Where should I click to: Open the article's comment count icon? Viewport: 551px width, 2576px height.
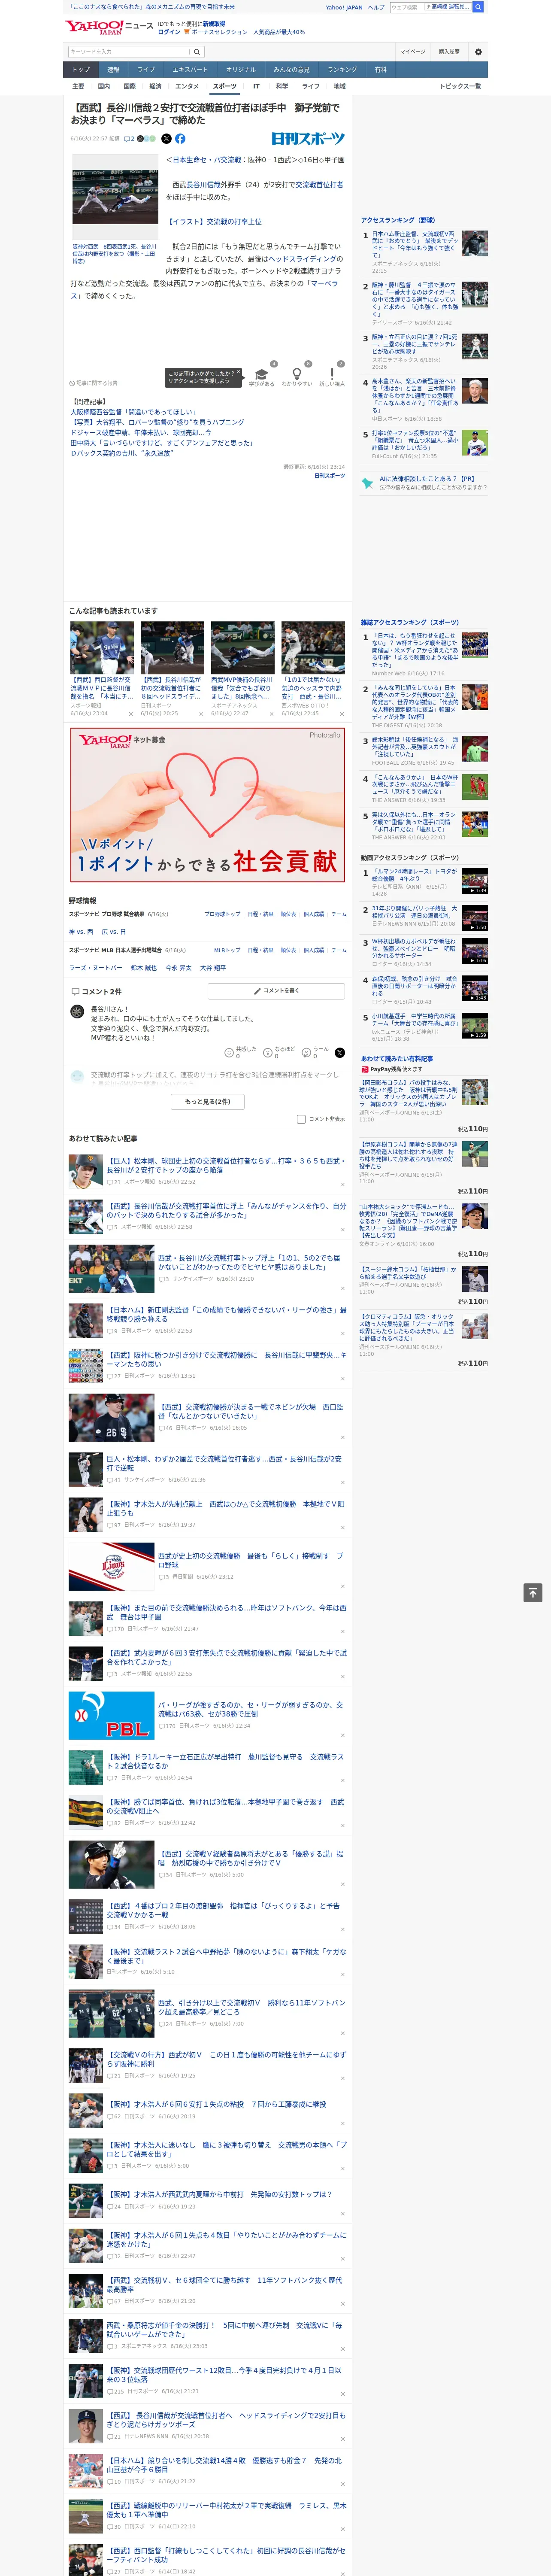129,139
